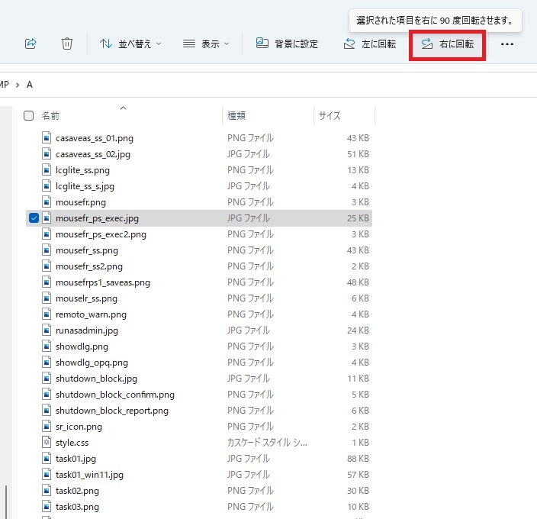Select file name task03.png
The height and width of the screenshot is (519, 537).
pos(77,507)
